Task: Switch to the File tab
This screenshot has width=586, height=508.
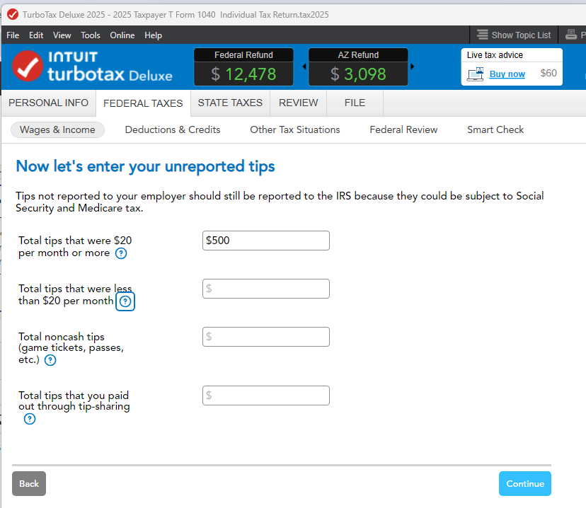Action: pyautogui.click(x=355, y=103)
